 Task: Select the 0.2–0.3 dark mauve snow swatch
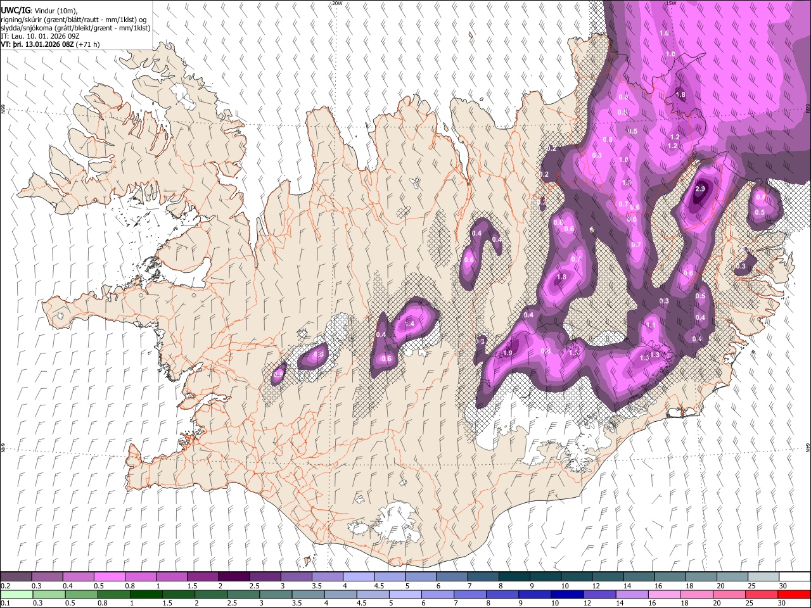(16, 577)
